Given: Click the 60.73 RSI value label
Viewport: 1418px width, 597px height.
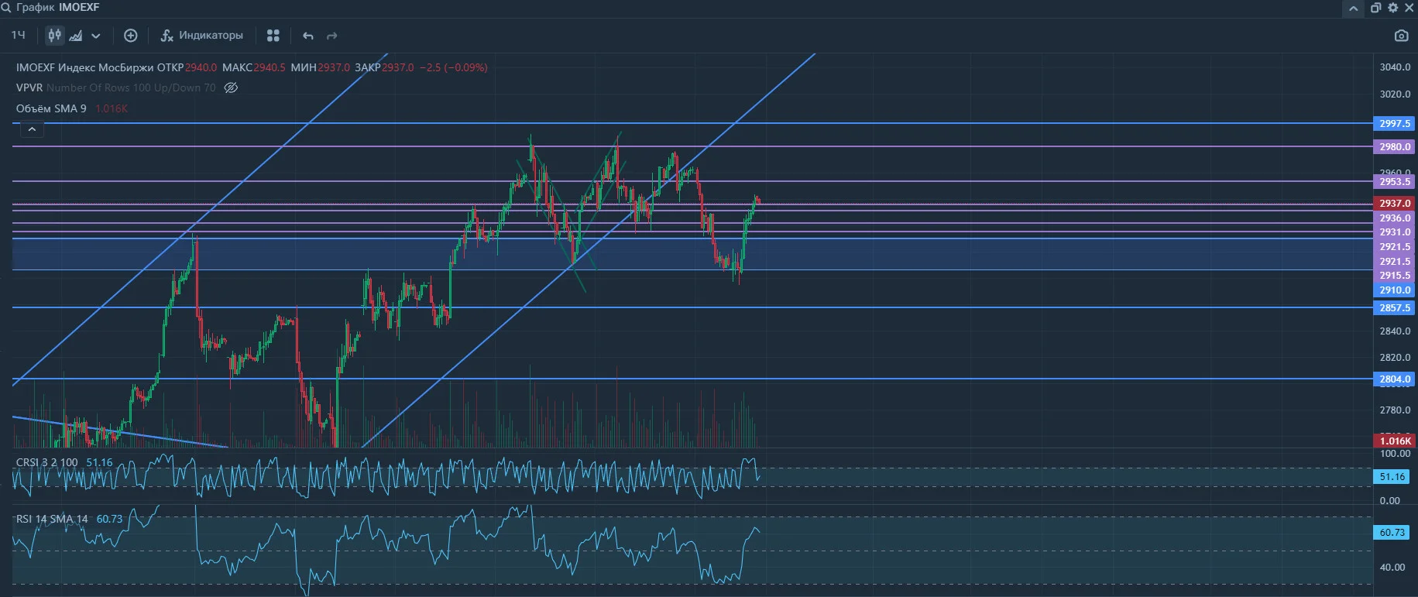Looking at the screenshot, I should coord(1392,533).
